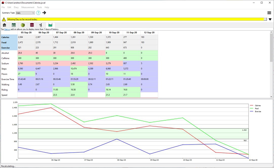The height and width of the screenshot is (168, 274).
Task: Open the red database tab icon
Action: click(32, 25)
